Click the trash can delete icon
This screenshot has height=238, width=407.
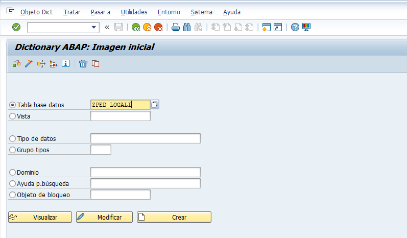click(x=83, y=64)
